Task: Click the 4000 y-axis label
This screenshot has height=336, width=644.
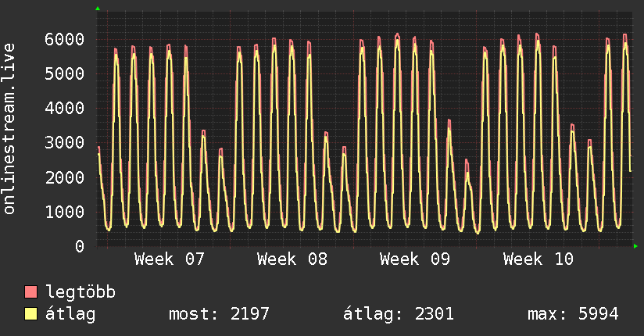Action: click(65, 108)
